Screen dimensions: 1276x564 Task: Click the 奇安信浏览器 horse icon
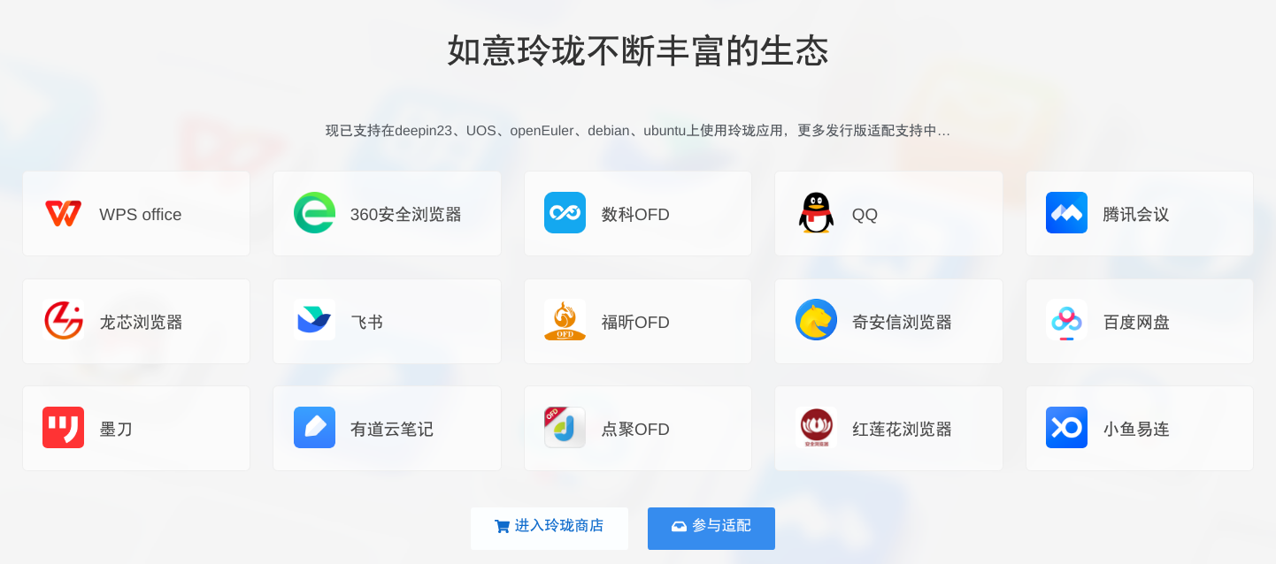click(x=816, y=320)
